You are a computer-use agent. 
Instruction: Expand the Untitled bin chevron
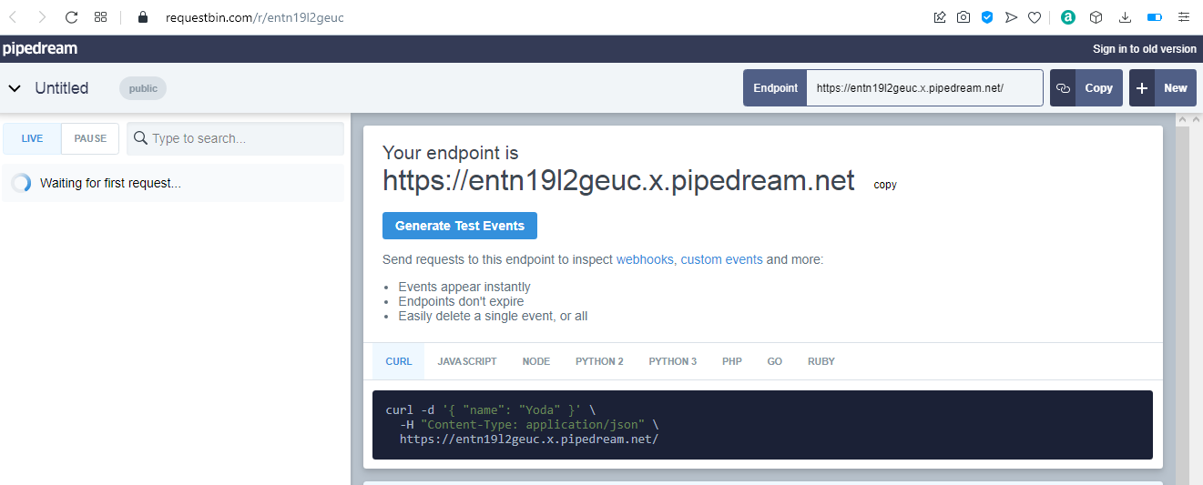pos(15,88)
